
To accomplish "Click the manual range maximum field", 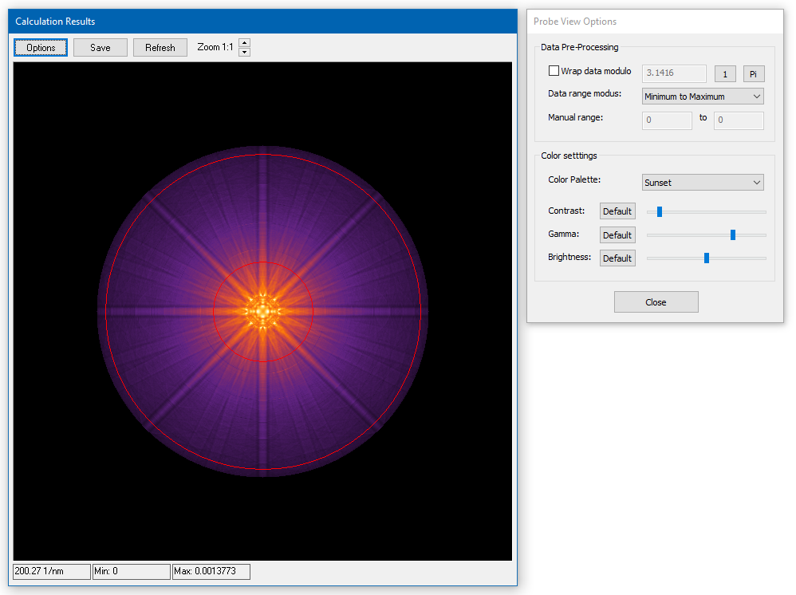I will (x=739, y=120).
